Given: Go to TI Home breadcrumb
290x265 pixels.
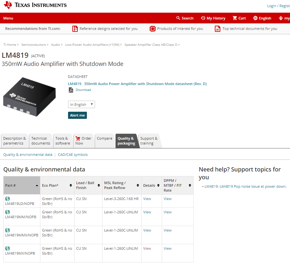Looking at the screenshot, I should tap(10, 45).
